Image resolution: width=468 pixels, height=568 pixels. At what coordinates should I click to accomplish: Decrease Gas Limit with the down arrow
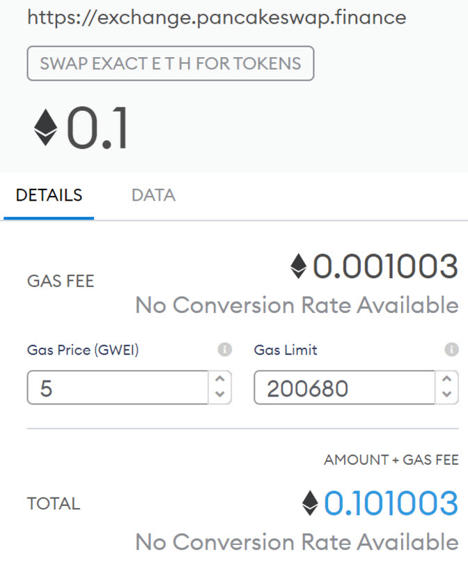tap(446, 394)
